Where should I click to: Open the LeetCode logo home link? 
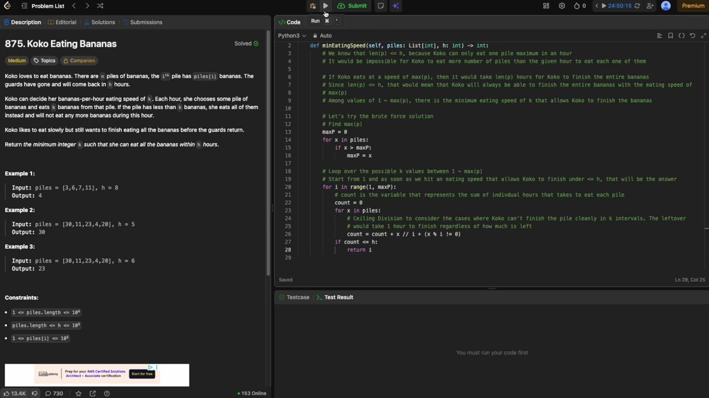[7, 6]
